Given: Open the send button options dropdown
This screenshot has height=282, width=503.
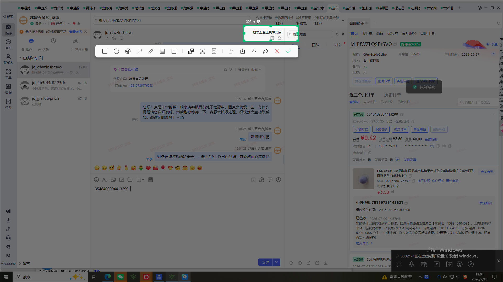Looking at the screenshot, I should coord(276,262).
